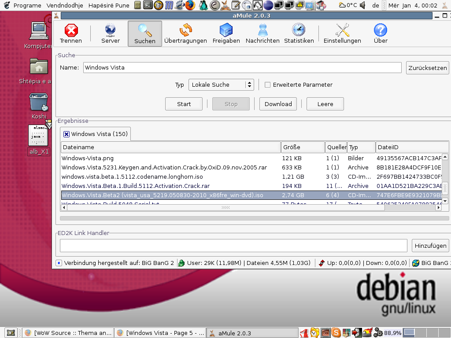Open the Server view in aMule
451x338 pixels.
tap(111, 33)
